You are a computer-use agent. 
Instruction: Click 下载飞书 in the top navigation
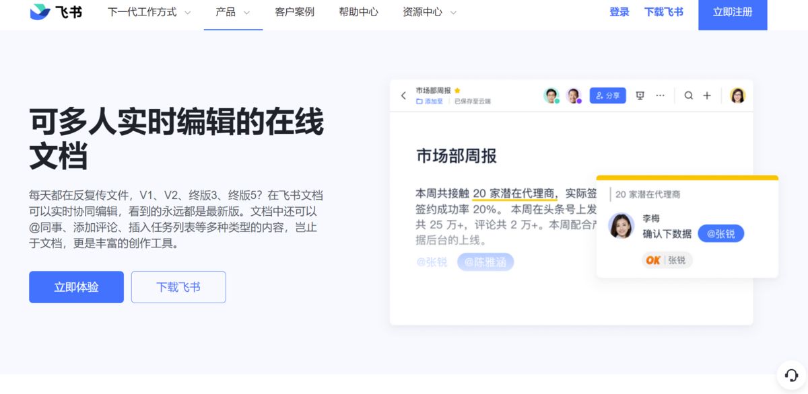pos(664,12)
